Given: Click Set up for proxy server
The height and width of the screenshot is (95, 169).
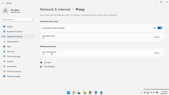Looking at the screenshot, I should (x=157, y=53).
